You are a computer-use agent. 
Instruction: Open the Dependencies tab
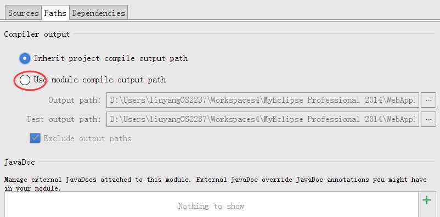pyautogui.click(x=99, y=13)
